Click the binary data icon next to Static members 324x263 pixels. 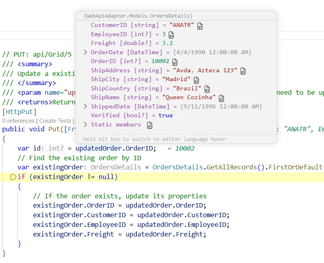[150, 125]
